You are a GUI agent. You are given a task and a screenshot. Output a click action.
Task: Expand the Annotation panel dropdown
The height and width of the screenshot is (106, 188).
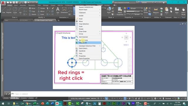(64, 17)
